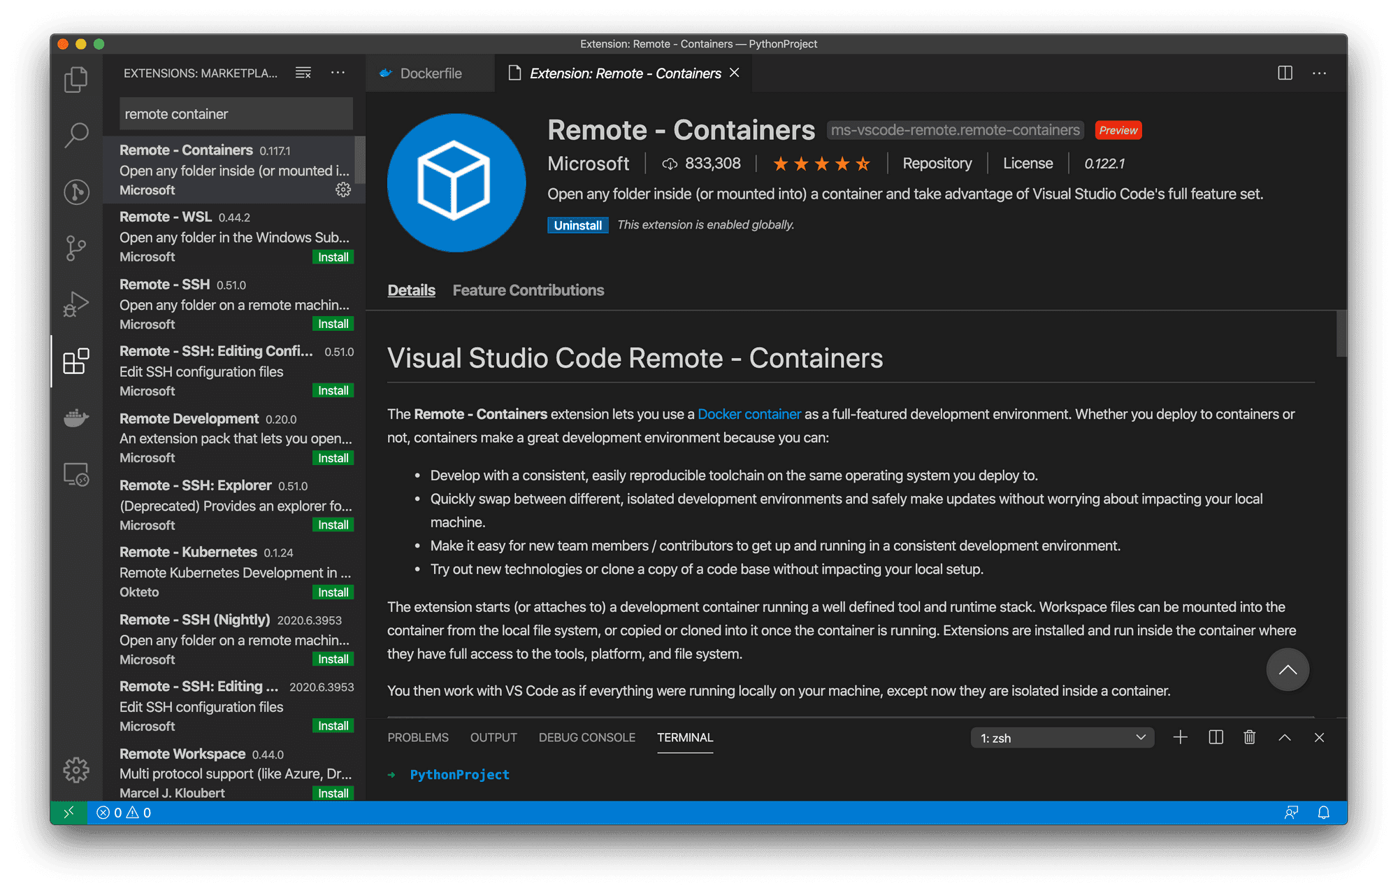Open the Explorer sidebar icon
This screenshot has height=891, width=1398.
pos(76,79)
